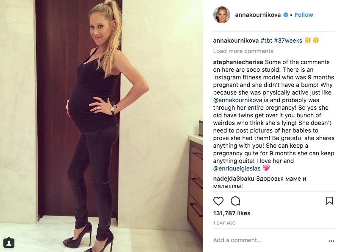Like the post with the heart icon
Image resolution: width=345 pixels, height=252 pixels.
tap(218, 201)
